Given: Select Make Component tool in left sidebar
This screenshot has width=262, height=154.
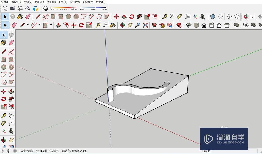Looking at the screenshot, I should [11, 35].
